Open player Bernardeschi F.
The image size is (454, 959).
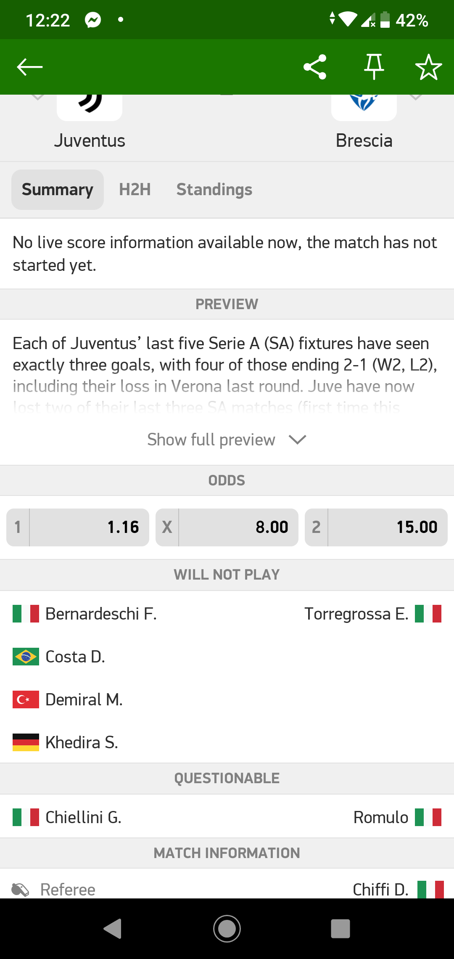tap(101, 614)
